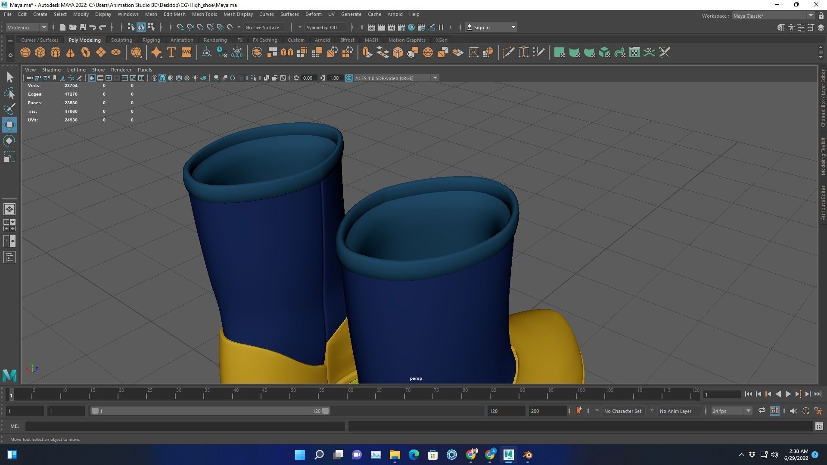Click the range slider bar
The width and height of the screenshot is (827, 465).
(x=211, y=411)
